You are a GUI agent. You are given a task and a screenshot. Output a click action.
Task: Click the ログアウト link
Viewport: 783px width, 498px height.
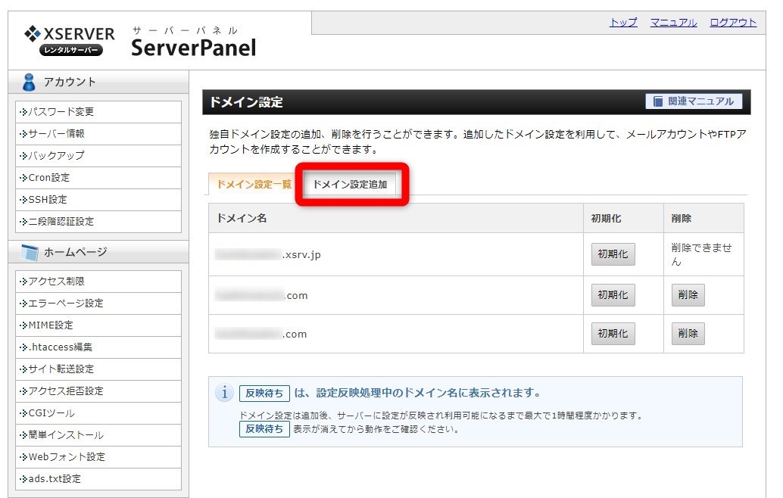coord(732,23)
